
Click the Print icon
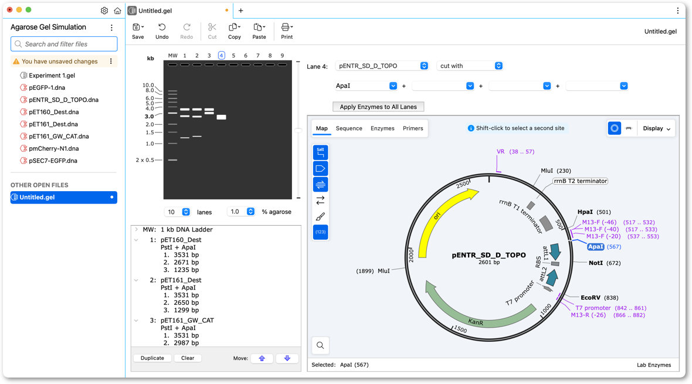click(x=287, y=28)
